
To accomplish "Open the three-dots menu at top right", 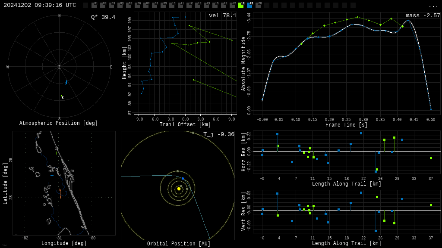I will point(433,6).
